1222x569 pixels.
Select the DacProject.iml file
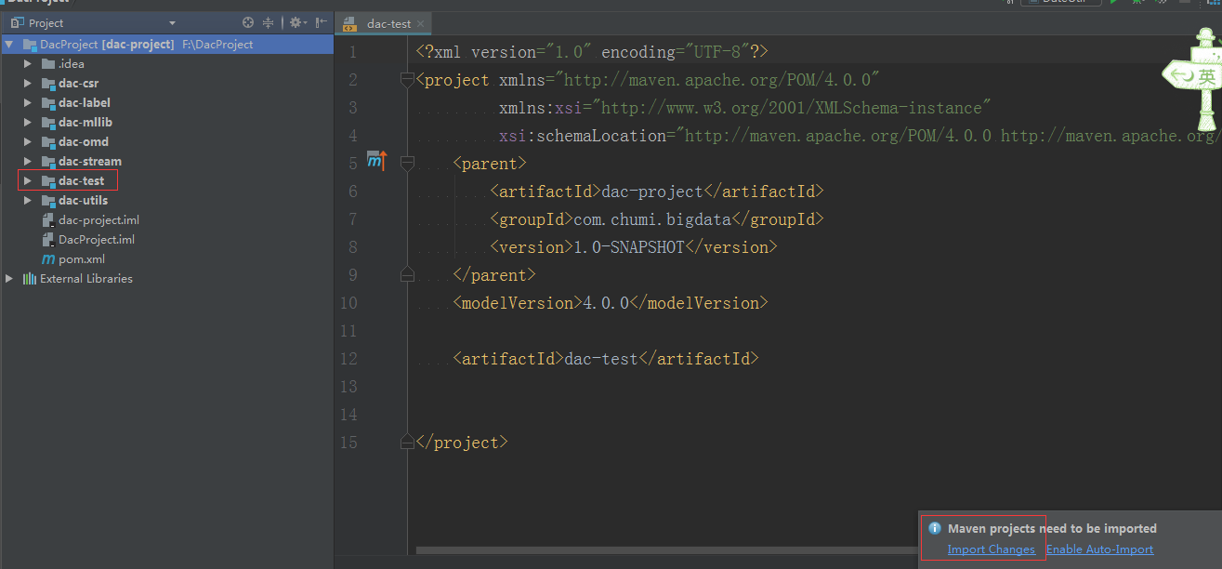click(97, 240)
